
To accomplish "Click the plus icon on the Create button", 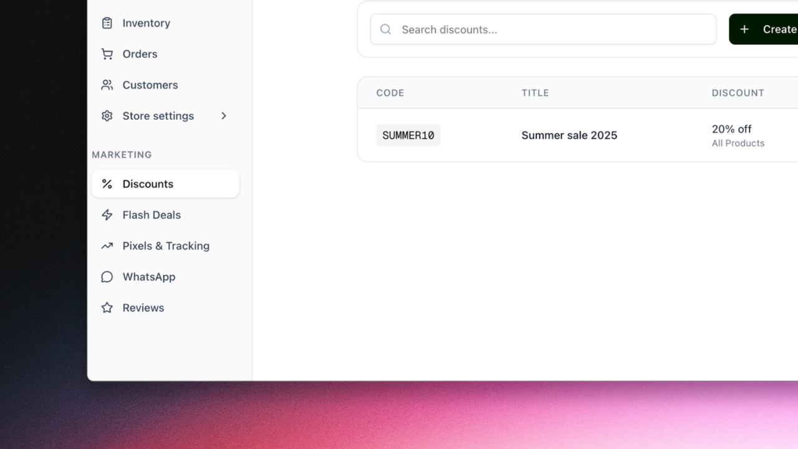I will pyautogui.click(x=744, y=29).
